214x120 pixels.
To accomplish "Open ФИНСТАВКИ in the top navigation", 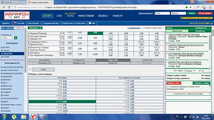I will tap(86, 16).
